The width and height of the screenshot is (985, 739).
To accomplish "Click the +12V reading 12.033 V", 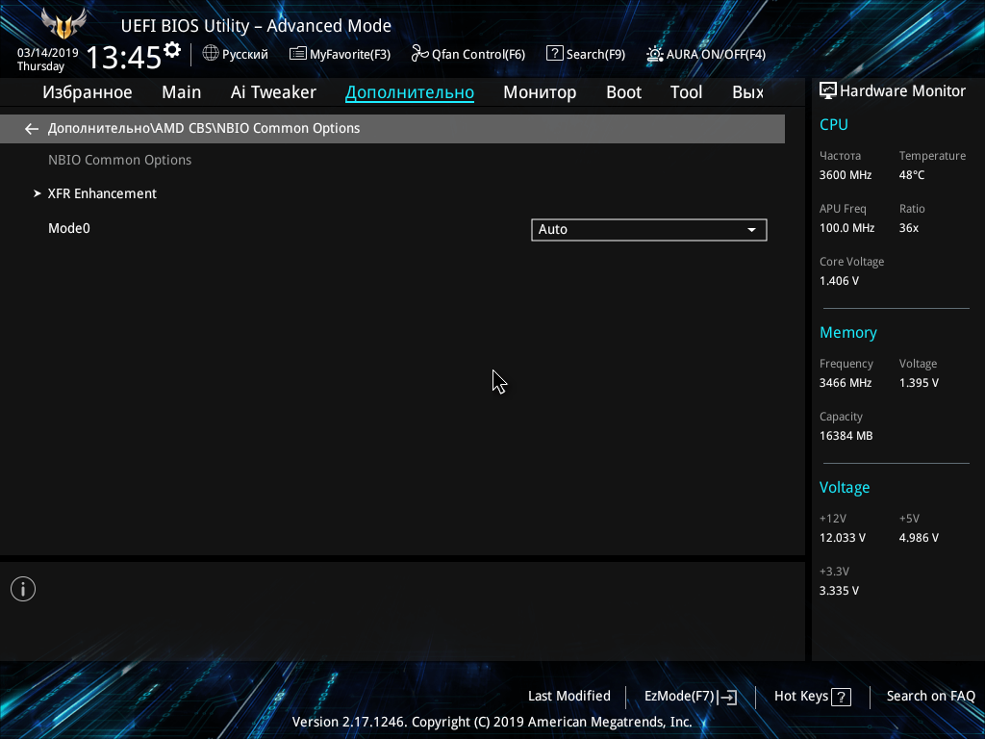I will point(843,537).
